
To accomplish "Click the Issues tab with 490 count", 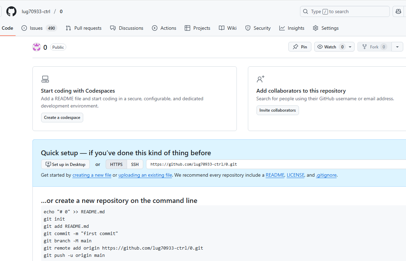I will 39,28.
